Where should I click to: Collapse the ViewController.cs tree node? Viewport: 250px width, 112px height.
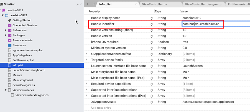point(6,90)
